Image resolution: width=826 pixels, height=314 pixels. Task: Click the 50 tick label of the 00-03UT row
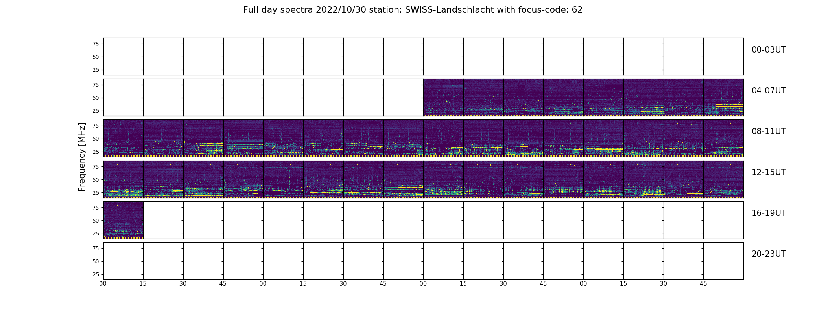pos(96,57)
